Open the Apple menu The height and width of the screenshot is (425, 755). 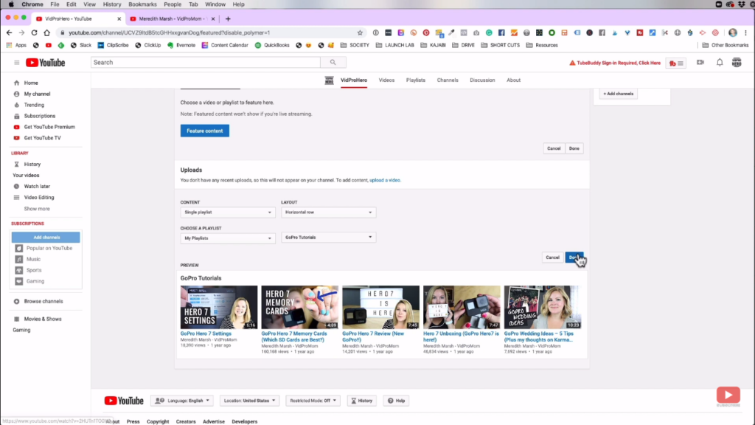pyautogui.click(x=10, y=4)
